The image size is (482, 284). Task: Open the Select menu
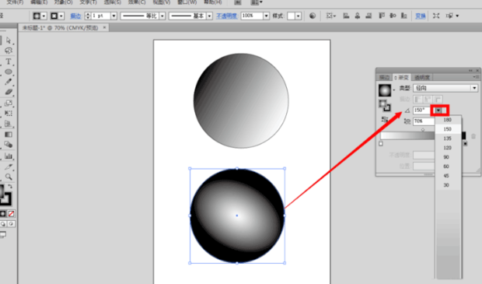click(x=112, y=2)
